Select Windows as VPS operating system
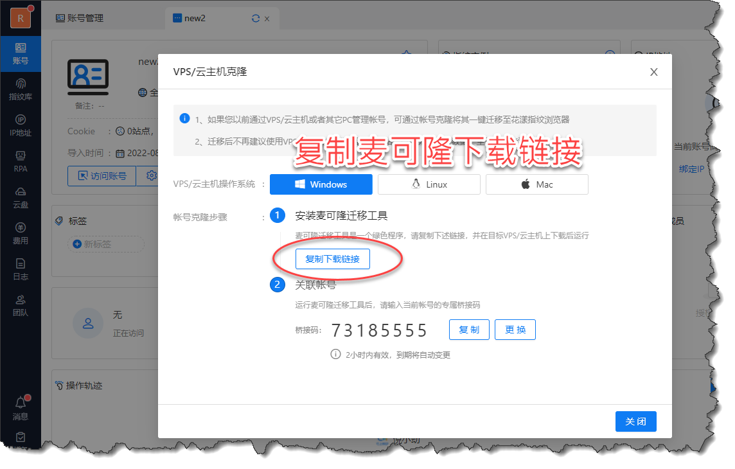The height and width of the screenshot is (469, 735). [x=321, y=184]
